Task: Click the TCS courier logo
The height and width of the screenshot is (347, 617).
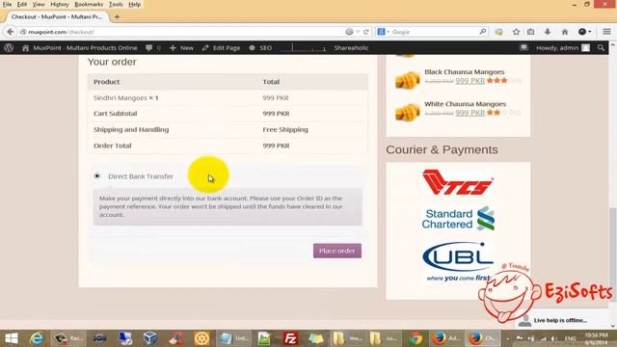Action: 458,182
